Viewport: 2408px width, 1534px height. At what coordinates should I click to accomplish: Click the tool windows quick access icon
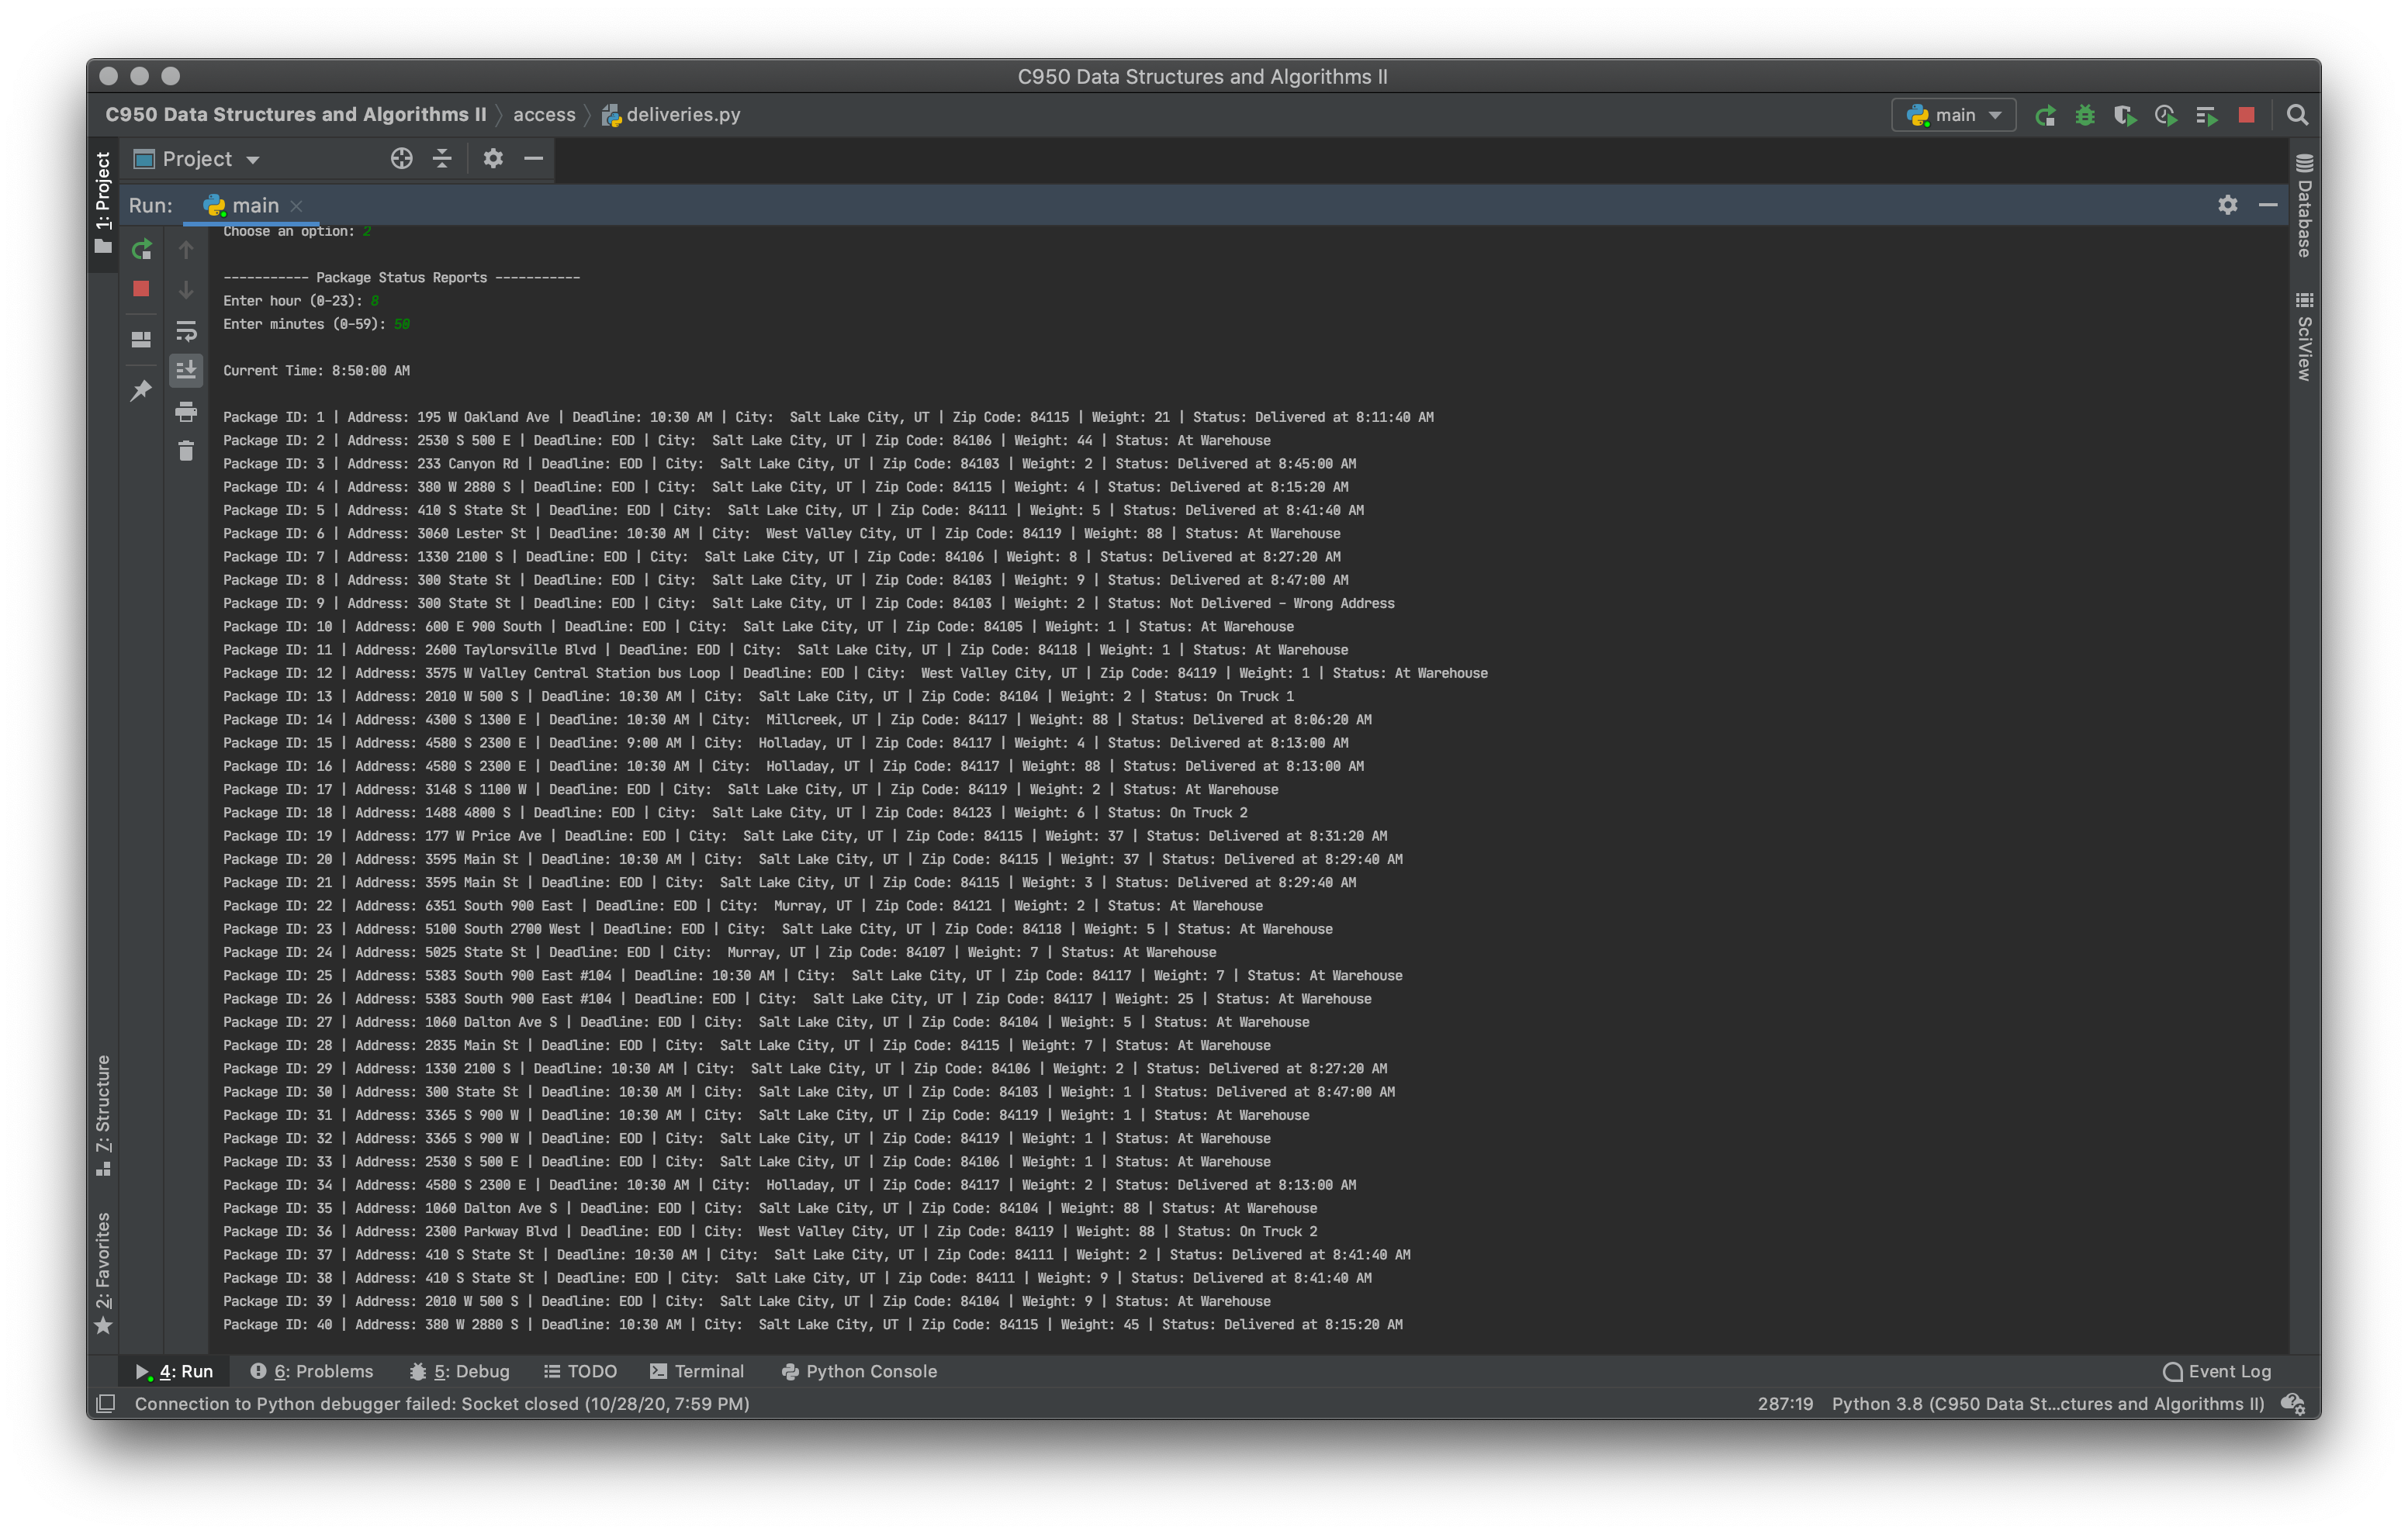(105, 1403)
